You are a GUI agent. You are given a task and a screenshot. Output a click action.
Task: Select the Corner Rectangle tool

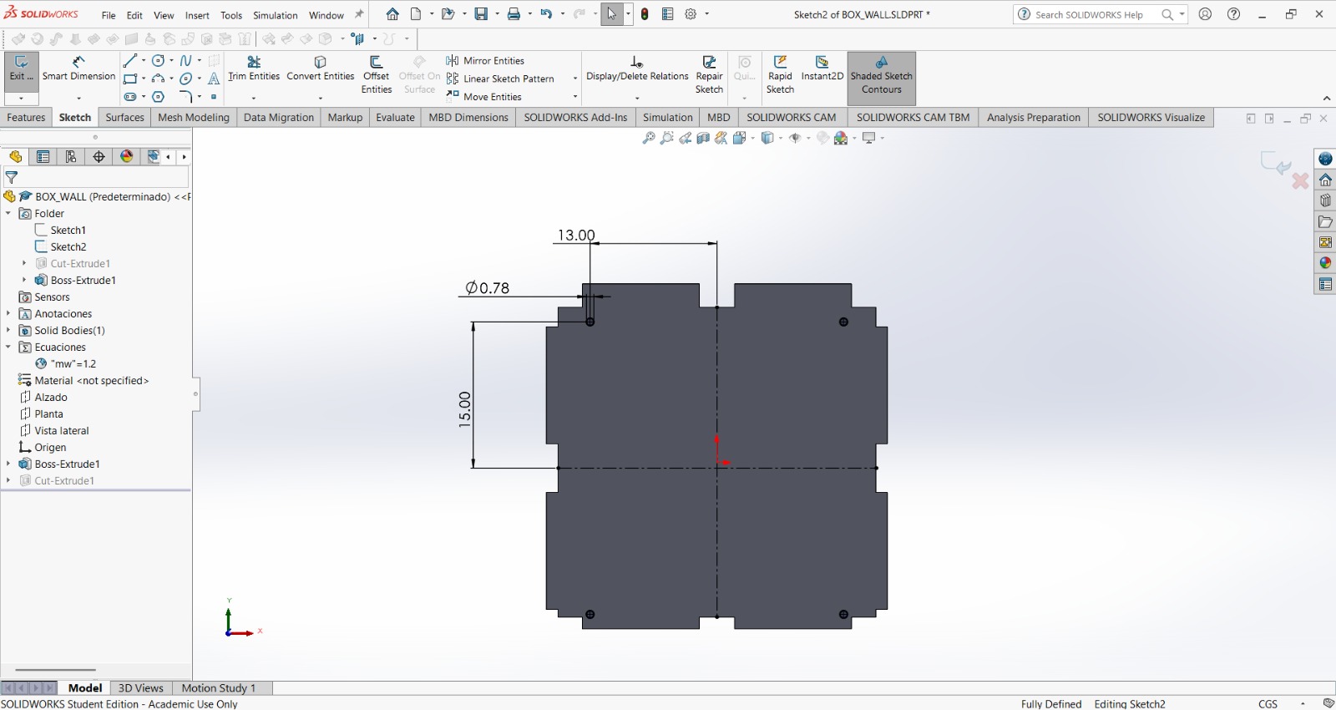pyautogui.click(x=130, y=79)
